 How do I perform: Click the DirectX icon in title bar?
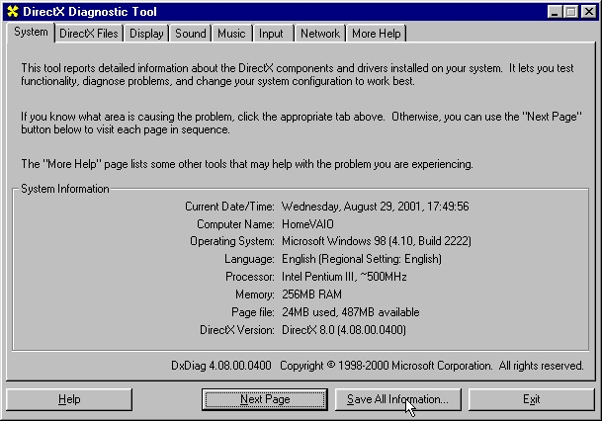tap(13, 12)
